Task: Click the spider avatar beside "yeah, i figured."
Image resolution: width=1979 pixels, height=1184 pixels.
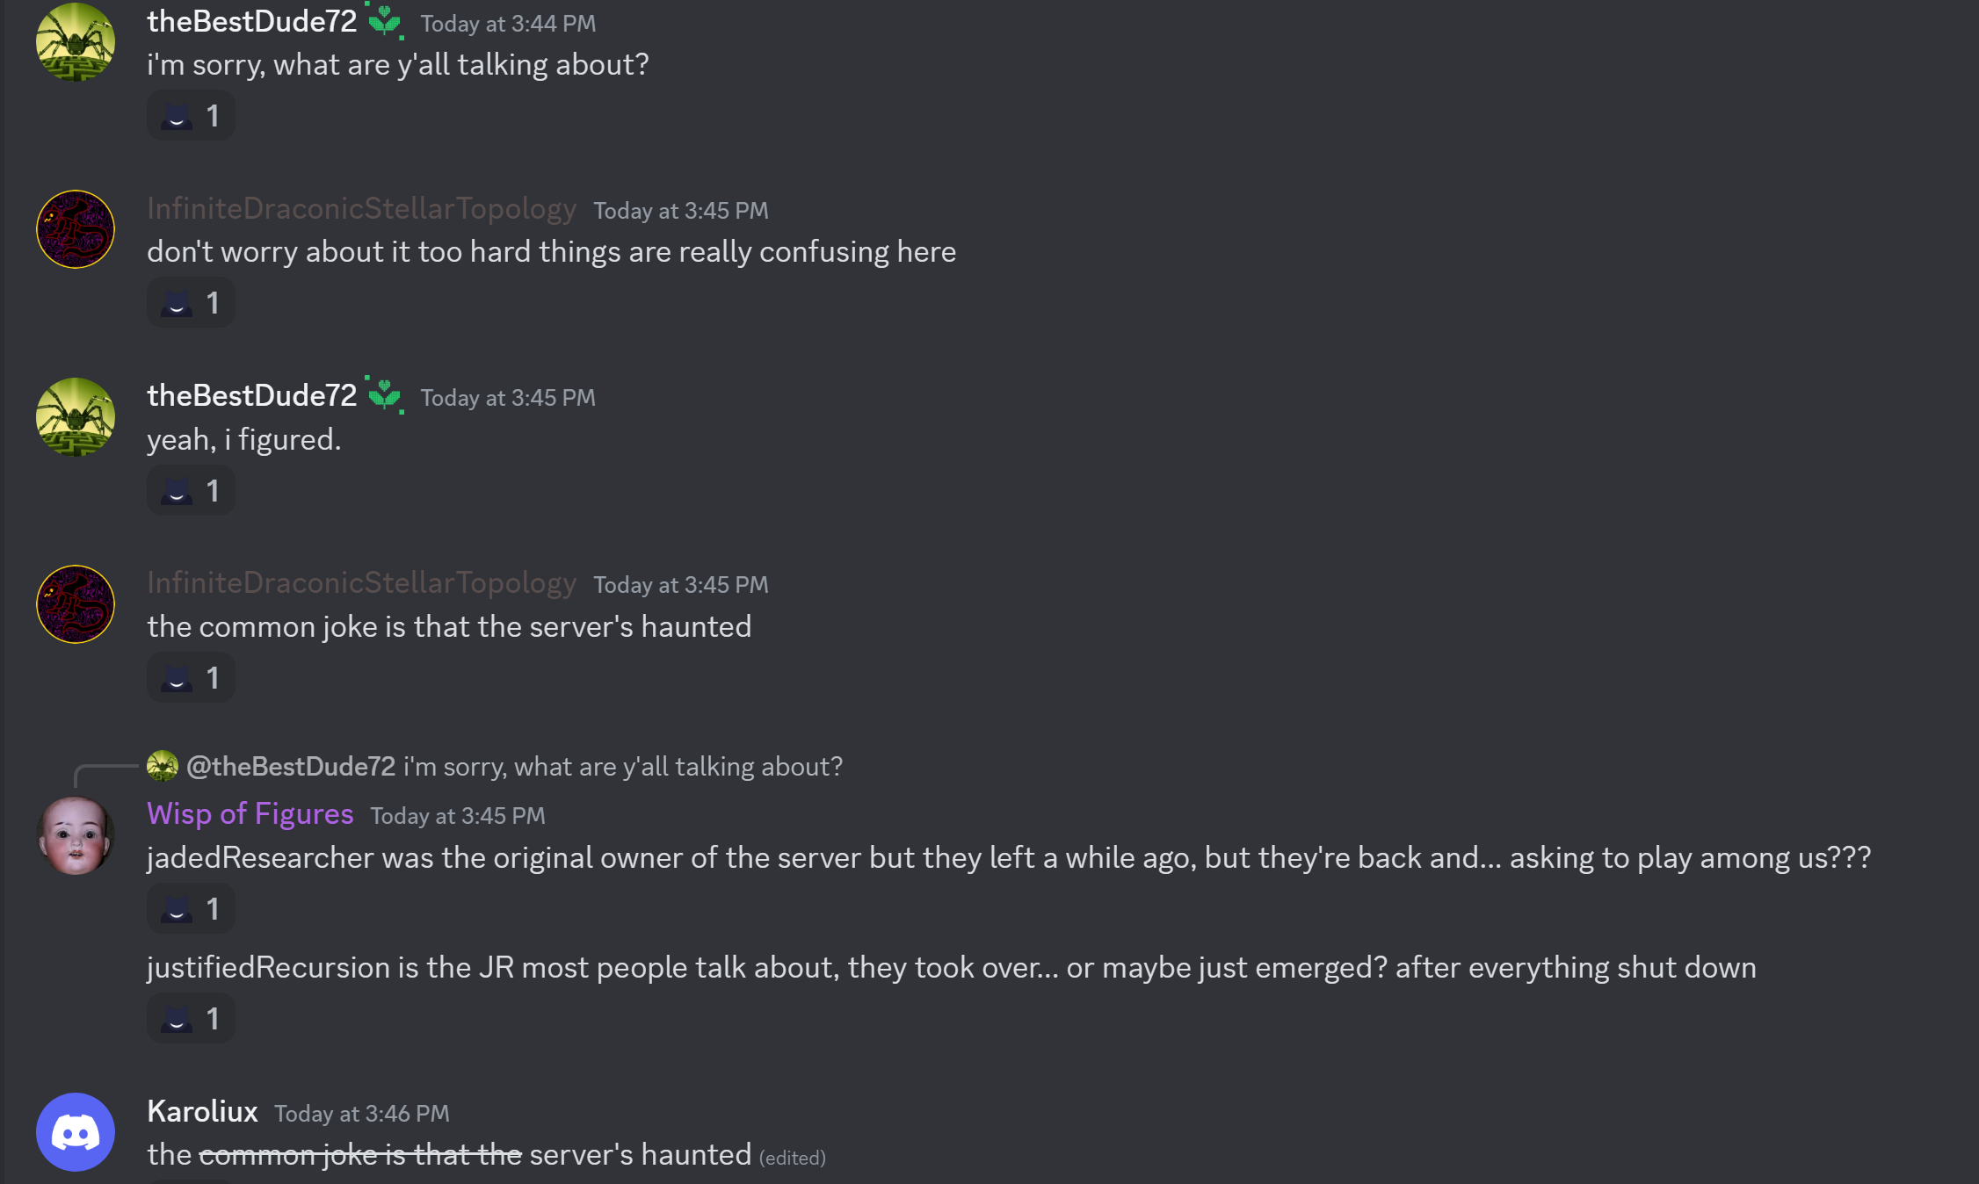Action: click(76, 417)
